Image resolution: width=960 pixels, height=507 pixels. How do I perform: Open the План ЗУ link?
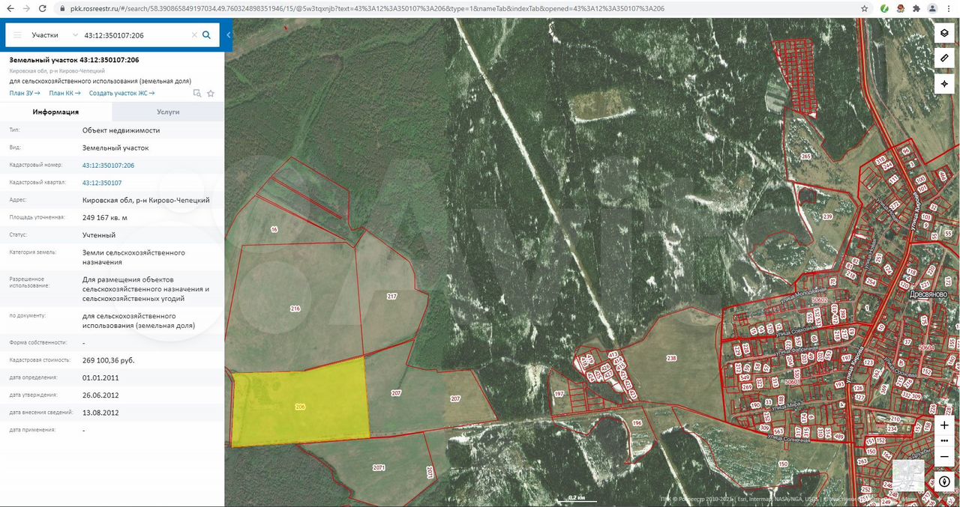[25, 93]
